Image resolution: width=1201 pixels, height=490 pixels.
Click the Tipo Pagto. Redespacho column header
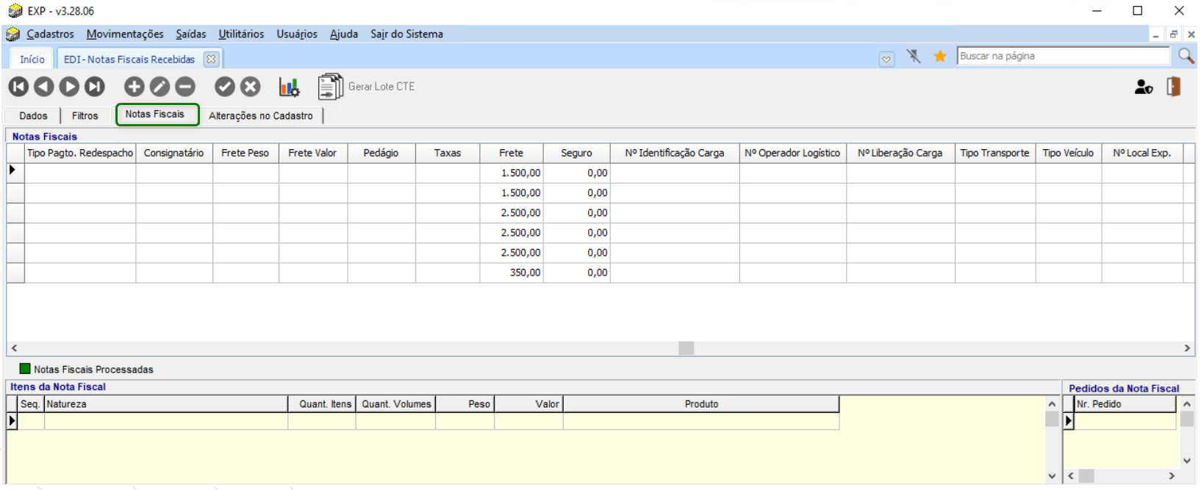click(x=80, y=153)
